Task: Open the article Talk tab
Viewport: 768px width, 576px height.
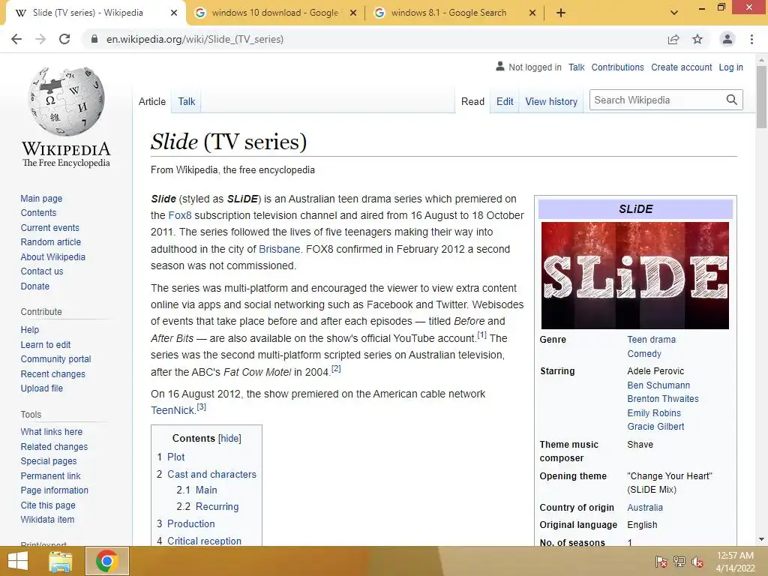Action: pyautogui.click(x=187, y=101)
